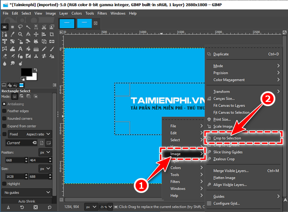The height and width of the screenshot is (212, 288).
Task: Select the Flip tool
Action: coord(52,42)
